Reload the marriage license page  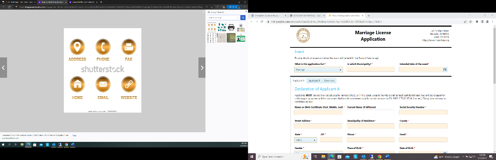click(263, 22)
